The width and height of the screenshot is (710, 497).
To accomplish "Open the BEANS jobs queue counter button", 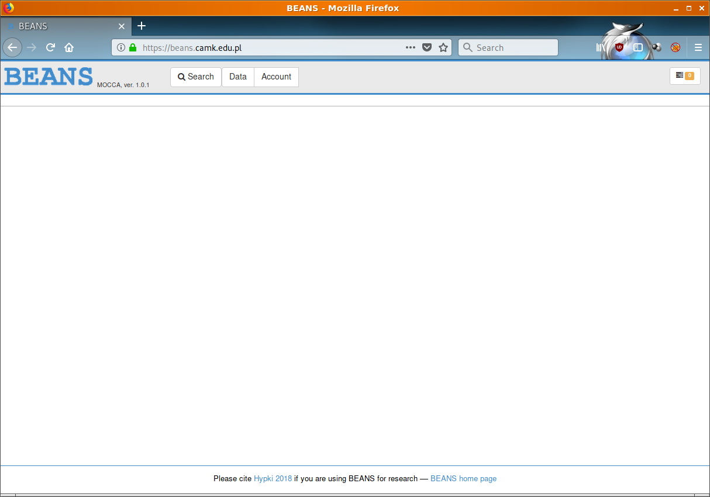I will coord(684,76).
